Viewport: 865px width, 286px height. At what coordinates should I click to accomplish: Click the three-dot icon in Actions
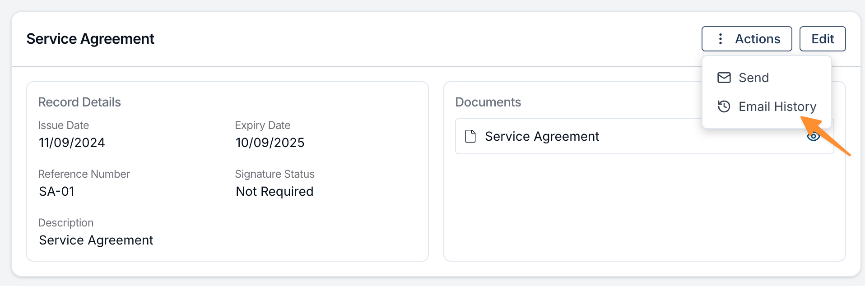(721, 39)
